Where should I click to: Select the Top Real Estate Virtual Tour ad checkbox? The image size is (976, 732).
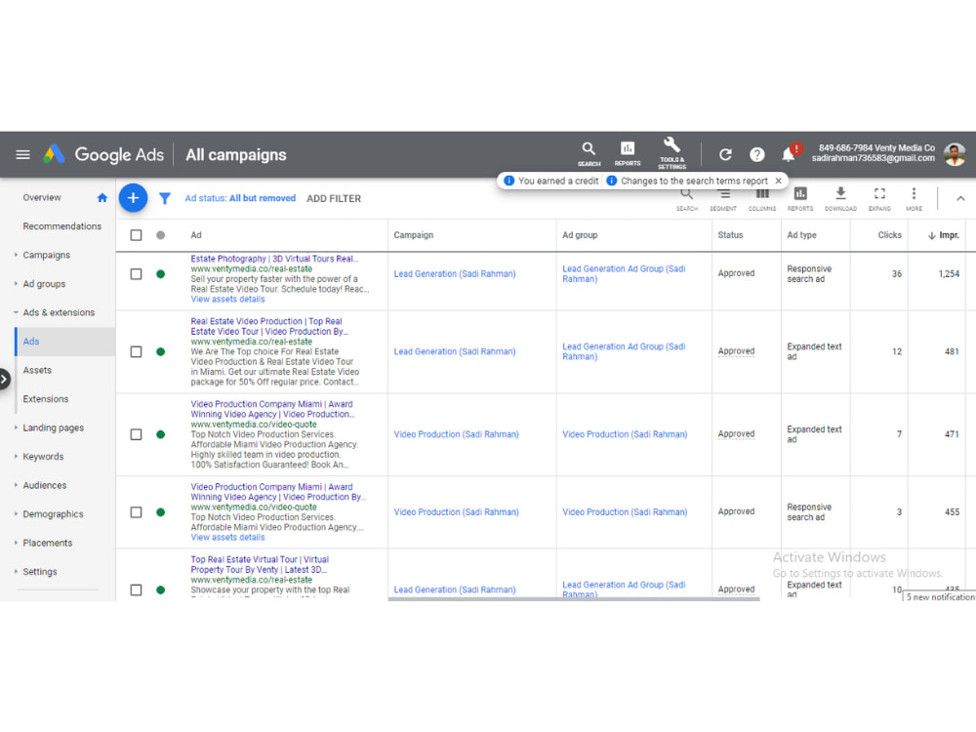(136, 590)
